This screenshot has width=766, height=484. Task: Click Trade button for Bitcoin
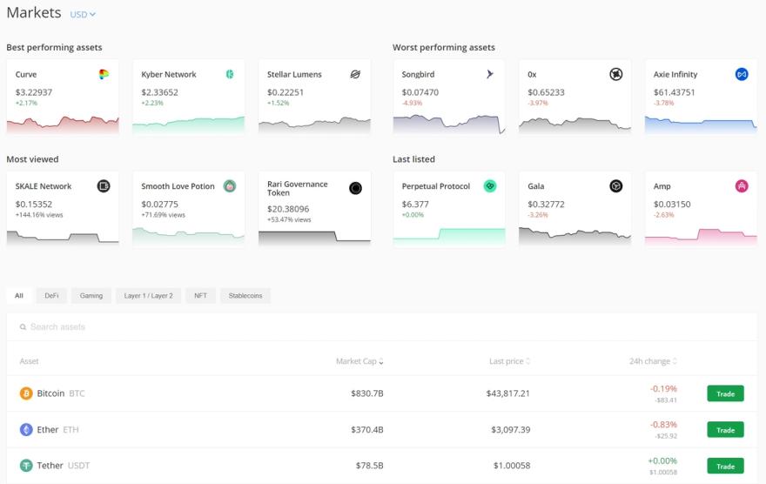(x=725, y=393)
